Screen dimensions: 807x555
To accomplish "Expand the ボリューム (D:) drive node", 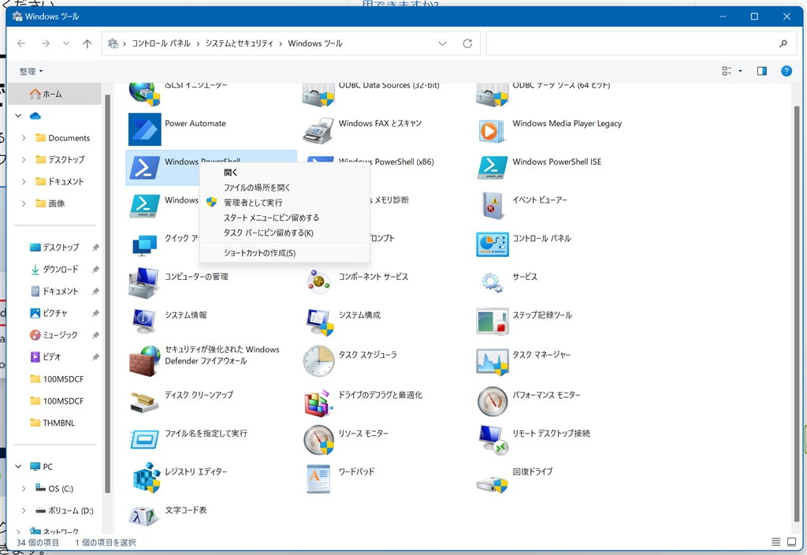I will pos(24,511).
